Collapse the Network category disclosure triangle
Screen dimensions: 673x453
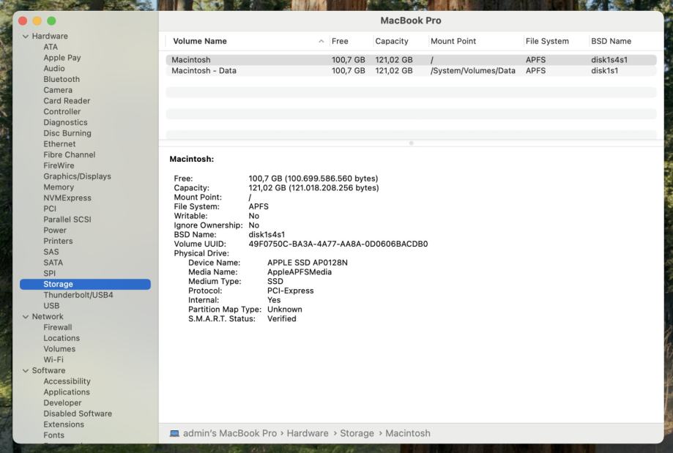26,317
